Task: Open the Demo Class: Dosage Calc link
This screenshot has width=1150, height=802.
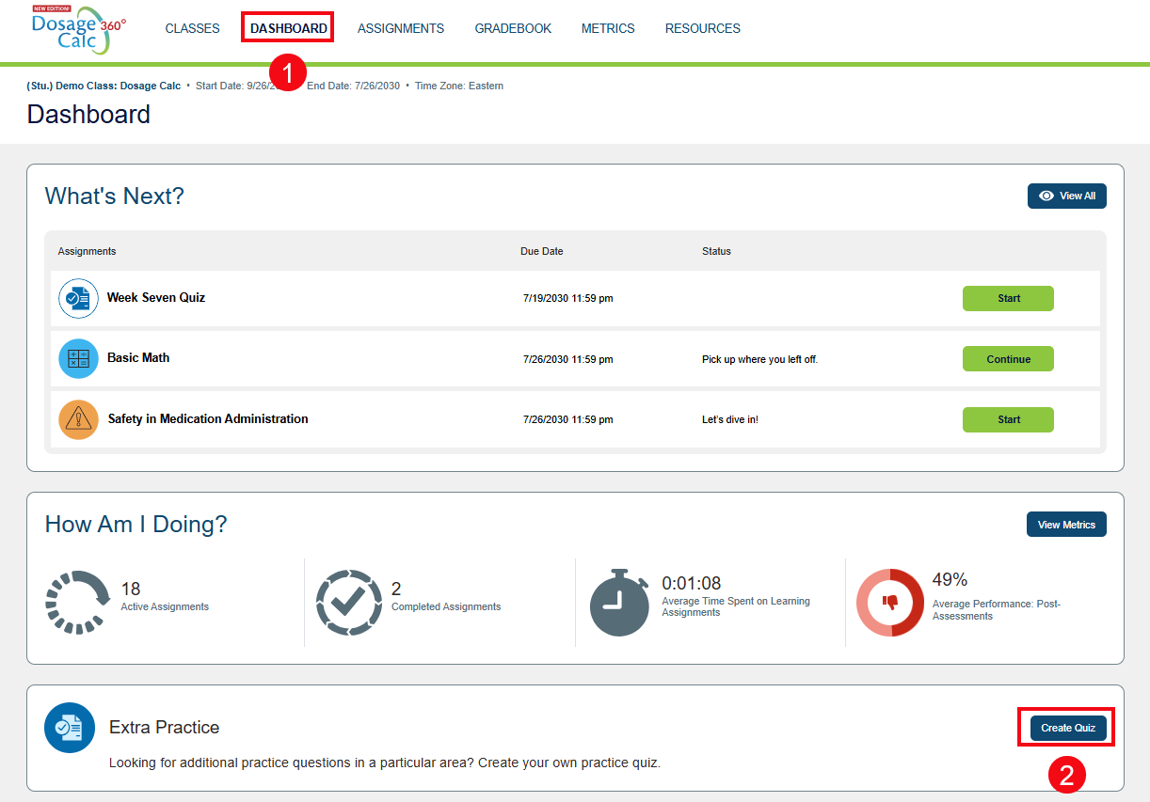Action: pos(104,86)
